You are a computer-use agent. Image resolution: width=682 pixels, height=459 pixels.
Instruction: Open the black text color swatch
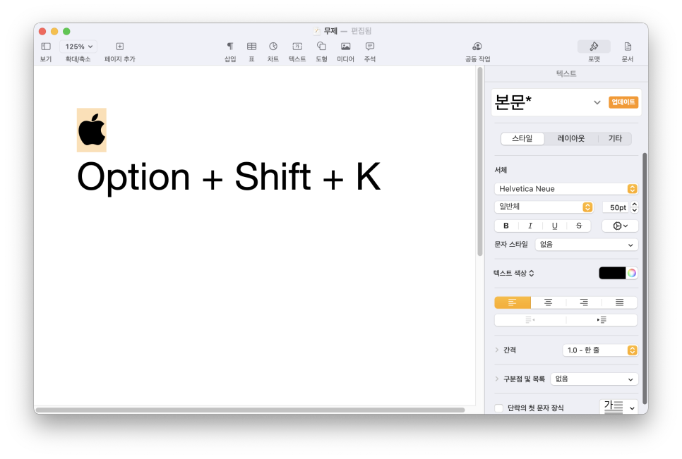click(612, 273)
